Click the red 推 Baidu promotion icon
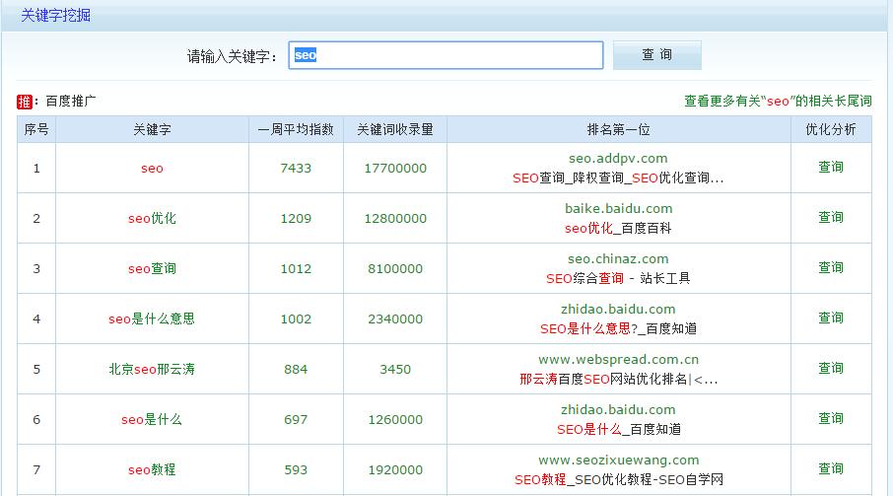The image size is (893, 496). tap(25, 102)
